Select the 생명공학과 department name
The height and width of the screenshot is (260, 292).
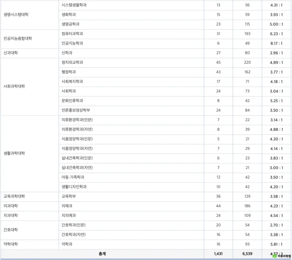pos(70,24)
